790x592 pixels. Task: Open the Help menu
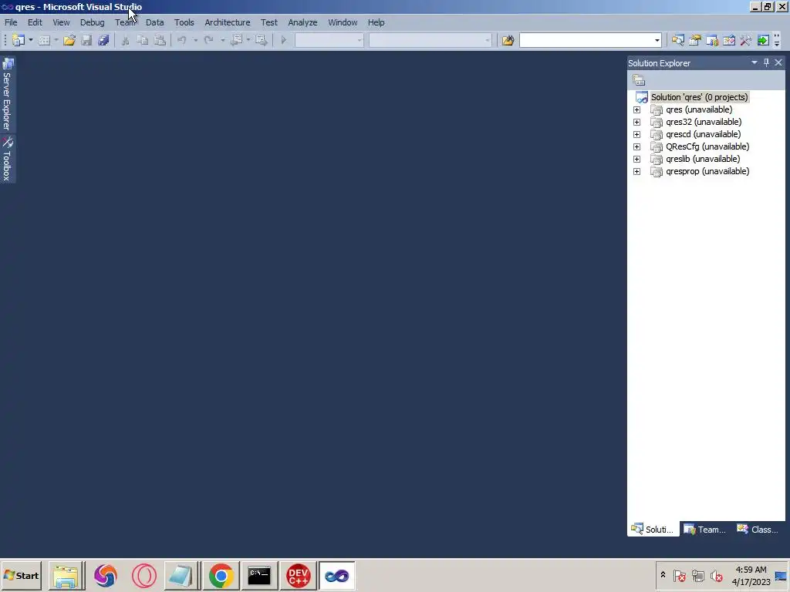[376, 22]
